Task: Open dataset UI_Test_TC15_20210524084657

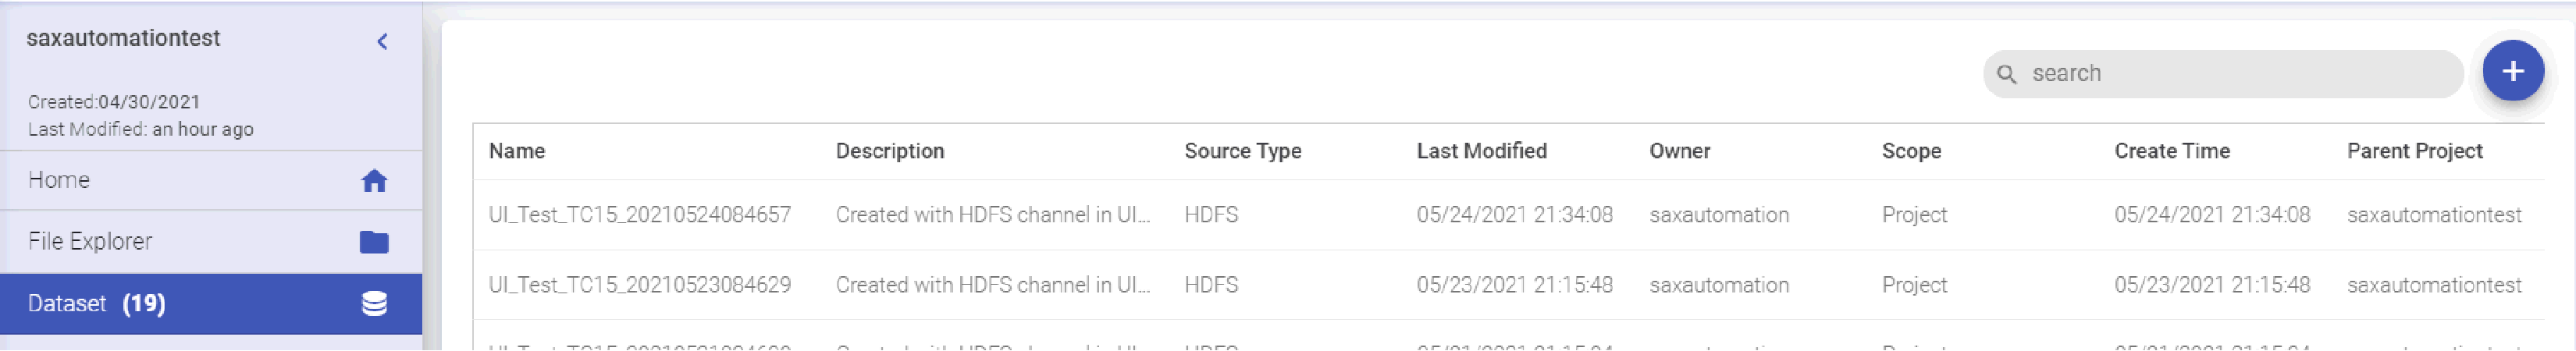Action: point(639,215)
